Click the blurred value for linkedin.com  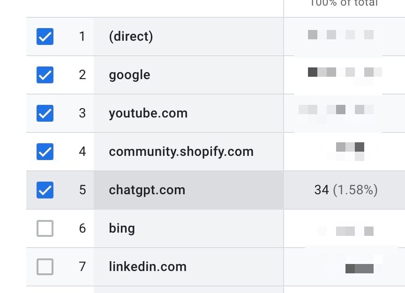tap(359, 269)
